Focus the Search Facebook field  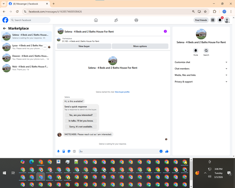30,20
